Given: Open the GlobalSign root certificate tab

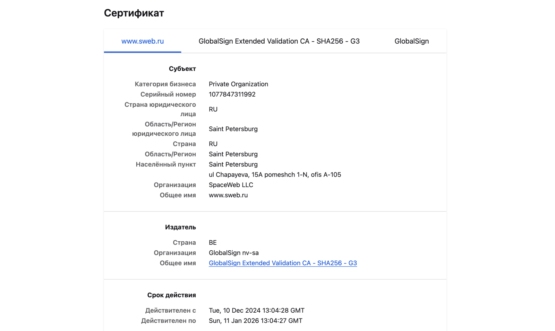Looking at the screenshot, I should [x=411, y=41].
